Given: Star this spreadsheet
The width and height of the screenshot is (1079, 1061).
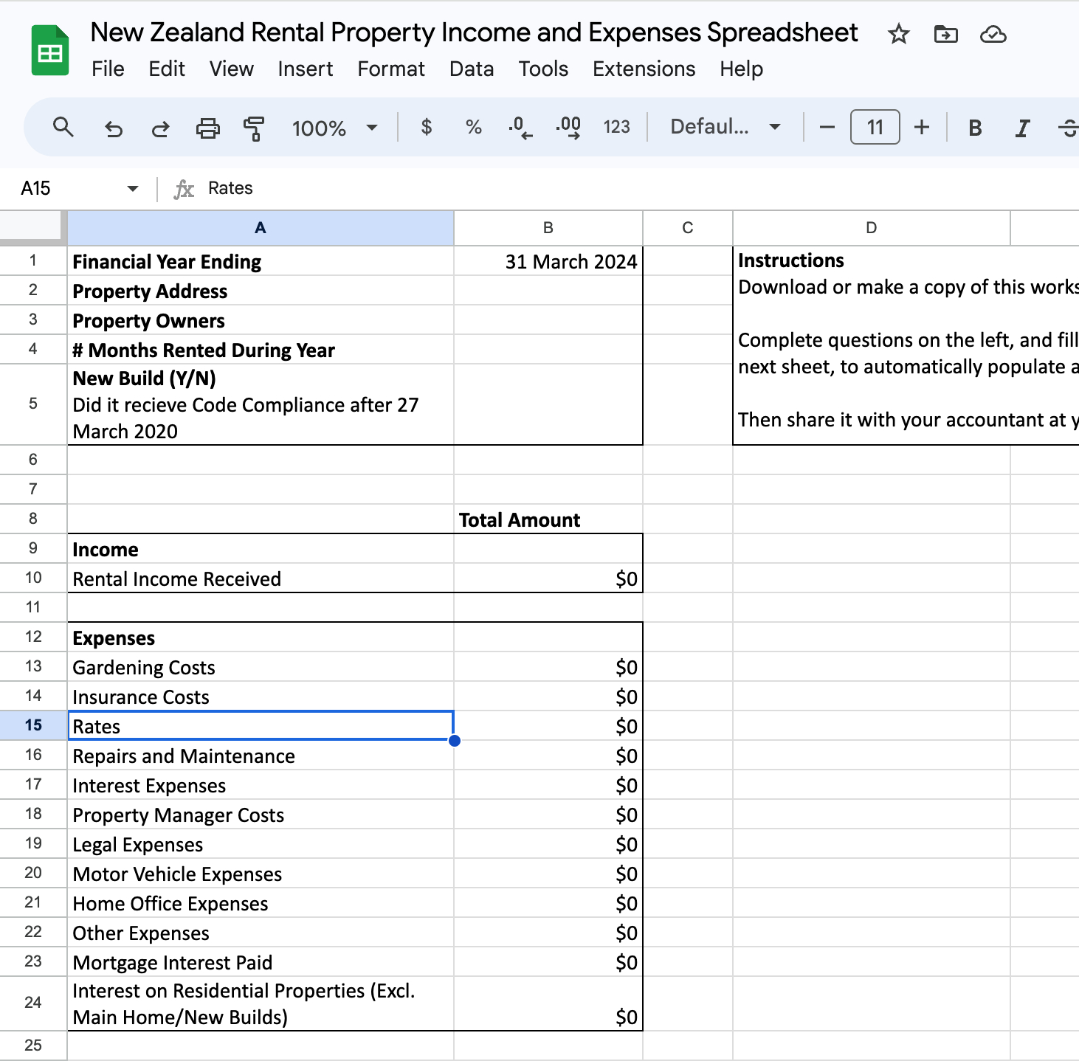Looking at the screenshot, I should point(897,34).
